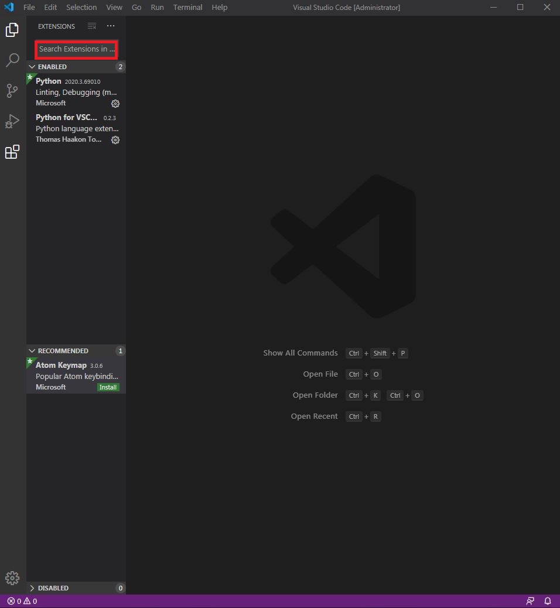This screenshot has width=560, height=608.
Task: Select the Python extension by Microsoft
Action: pyautogui.click(x=76, y=92)
